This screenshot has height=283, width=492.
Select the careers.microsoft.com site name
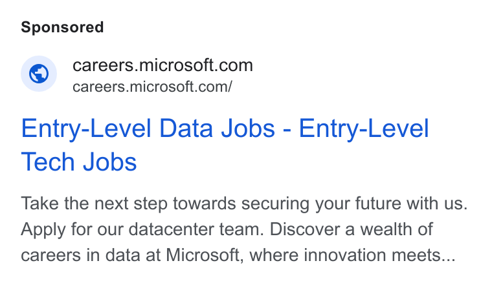[162, 65]
